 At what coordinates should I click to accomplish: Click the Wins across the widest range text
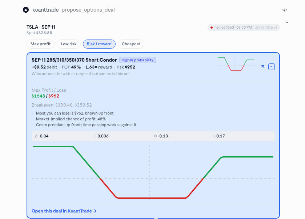click(81, 74)
